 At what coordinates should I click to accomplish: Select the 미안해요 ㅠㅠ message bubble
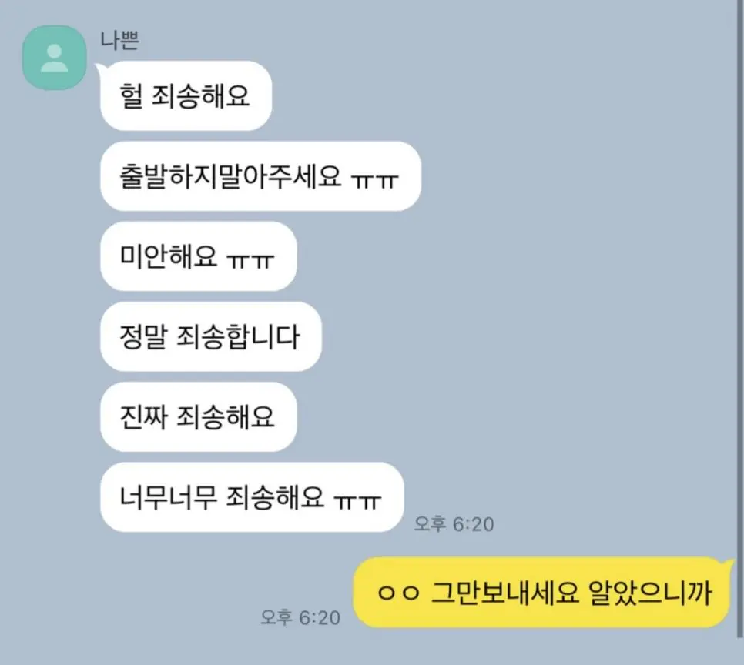click(199, 256)
